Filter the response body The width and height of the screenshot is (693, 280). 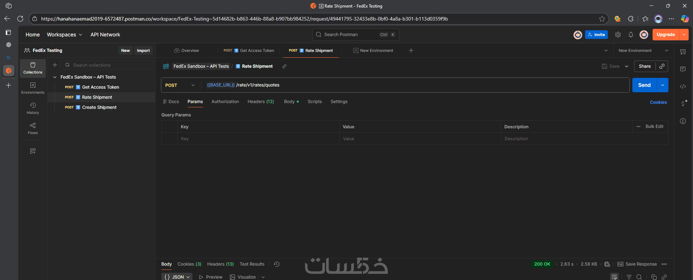tap(629, 277)
